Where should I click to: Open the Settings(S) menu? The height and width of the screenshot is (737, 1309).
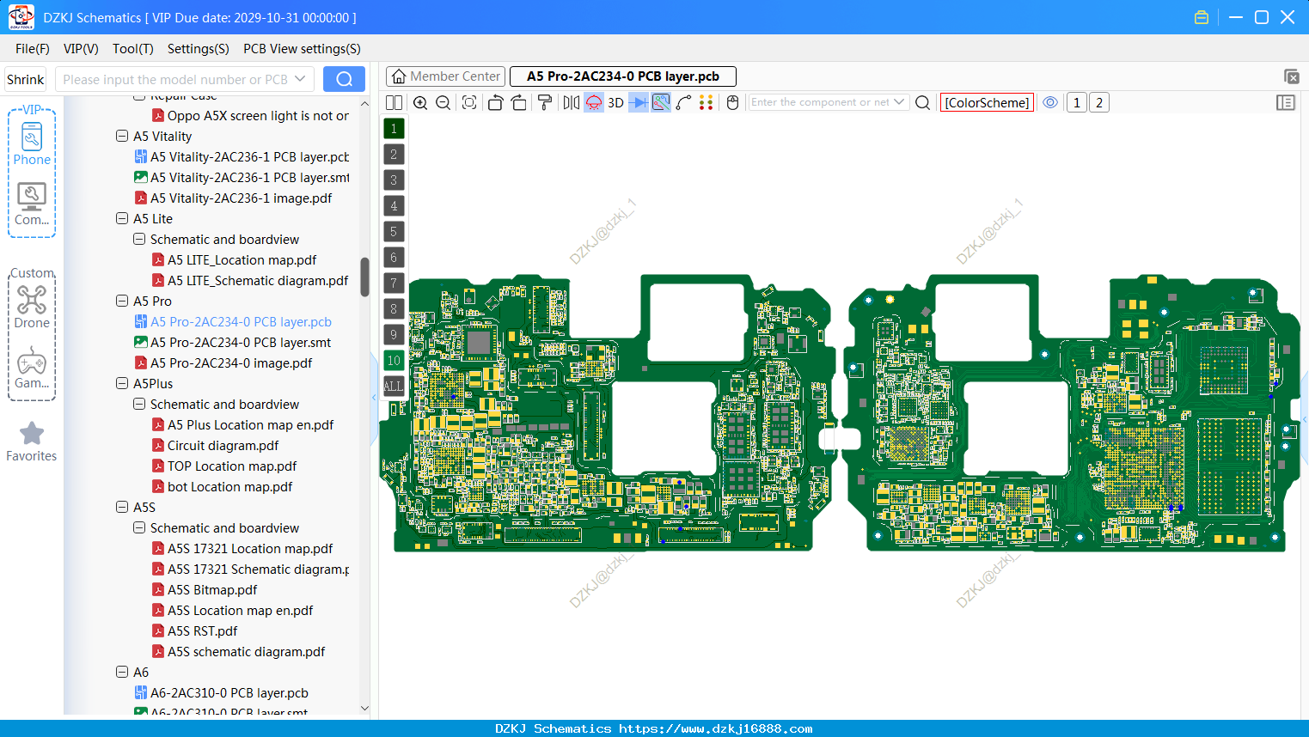pos(199,49)
